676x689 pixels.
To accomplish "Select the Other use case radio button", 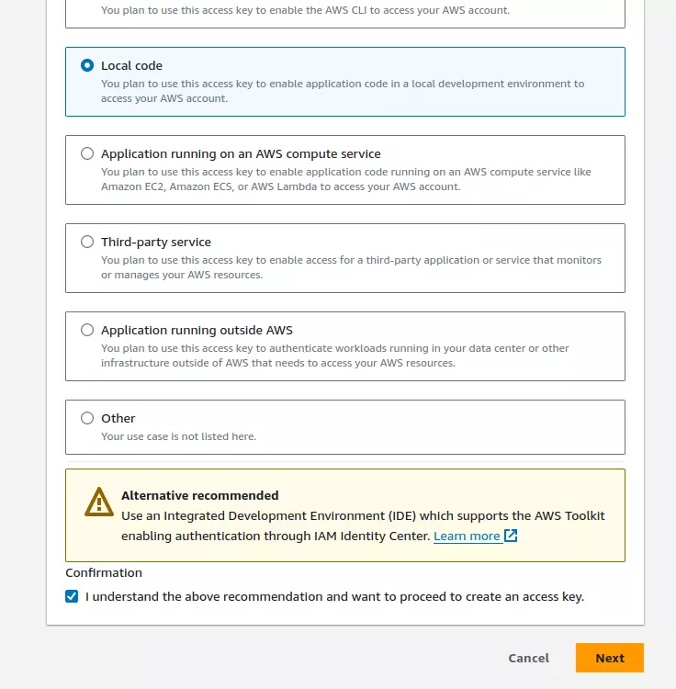I will click(x=87, y=418).
